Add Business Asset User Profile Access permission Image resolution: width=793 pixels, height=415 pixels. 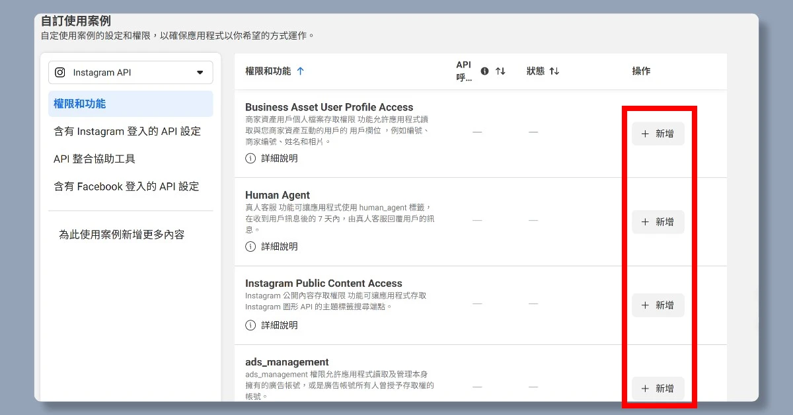click(658, 133)
